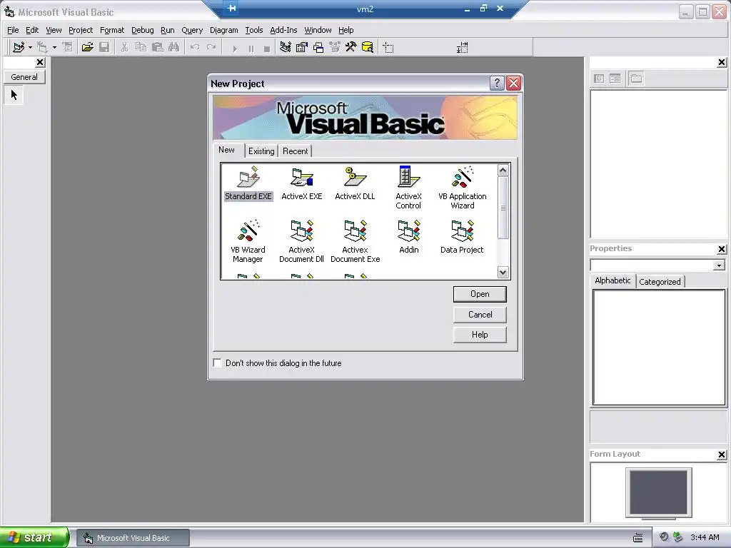The image size is (731, 548).
Task: Open the Project menu
Action: click(81, 30)
